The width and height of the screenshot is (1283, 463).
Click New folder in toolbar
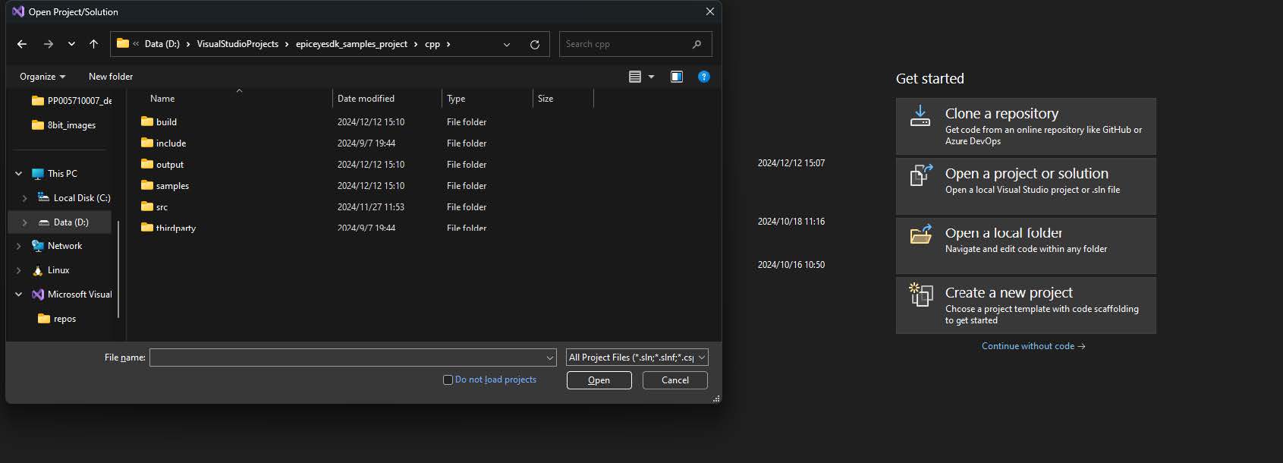111,77
